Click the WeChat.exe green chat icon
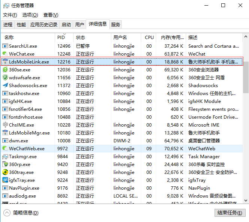This screenshot has height=222, width=249. 5,54
